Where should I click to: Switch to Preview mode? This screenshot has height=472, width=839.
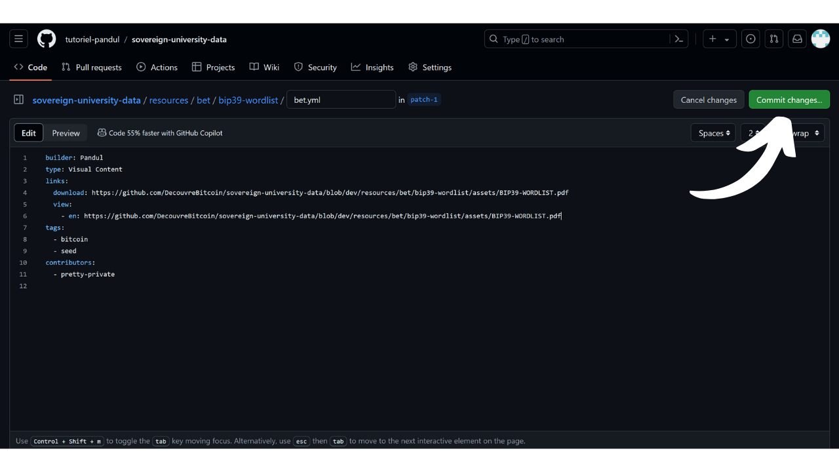click(66, 133)
